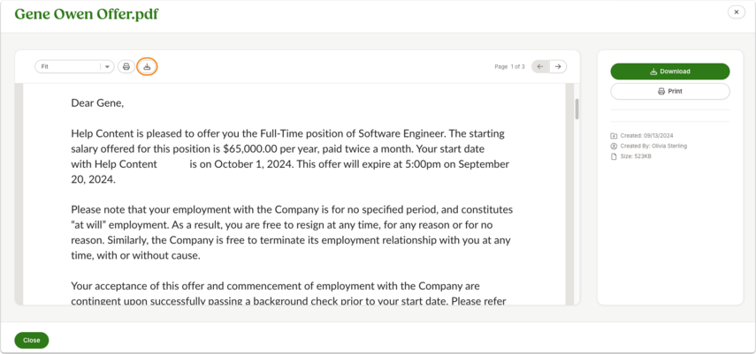This screenshot has height=354, width=756.
Task: Click the print icon in the viewer toolbar
Action: click(x=126, y=66)
